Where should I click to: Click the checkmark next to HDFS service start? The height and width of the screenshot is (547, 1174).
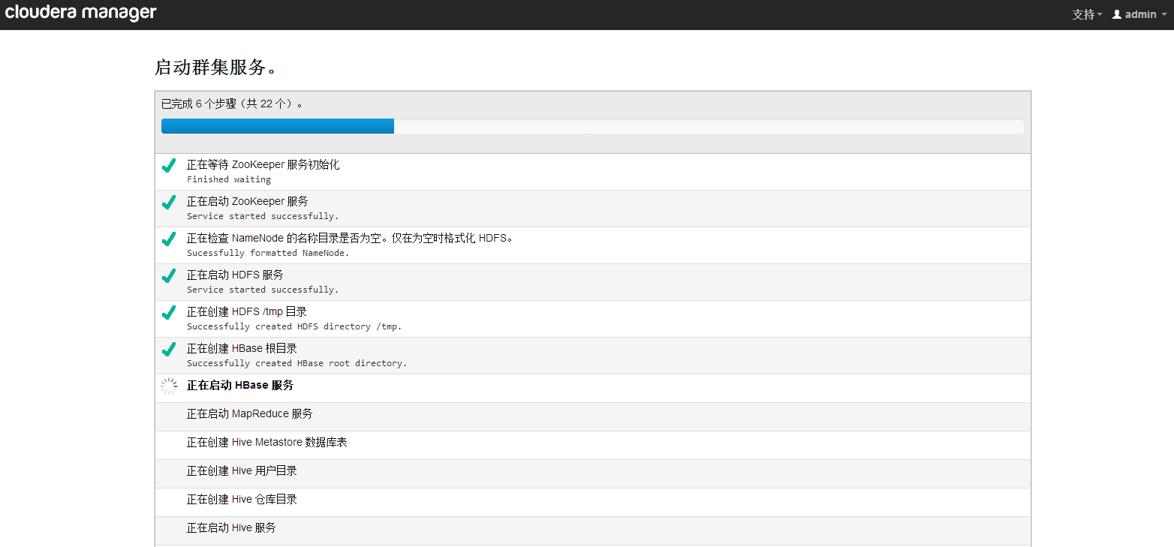click(x=168, y=277)
